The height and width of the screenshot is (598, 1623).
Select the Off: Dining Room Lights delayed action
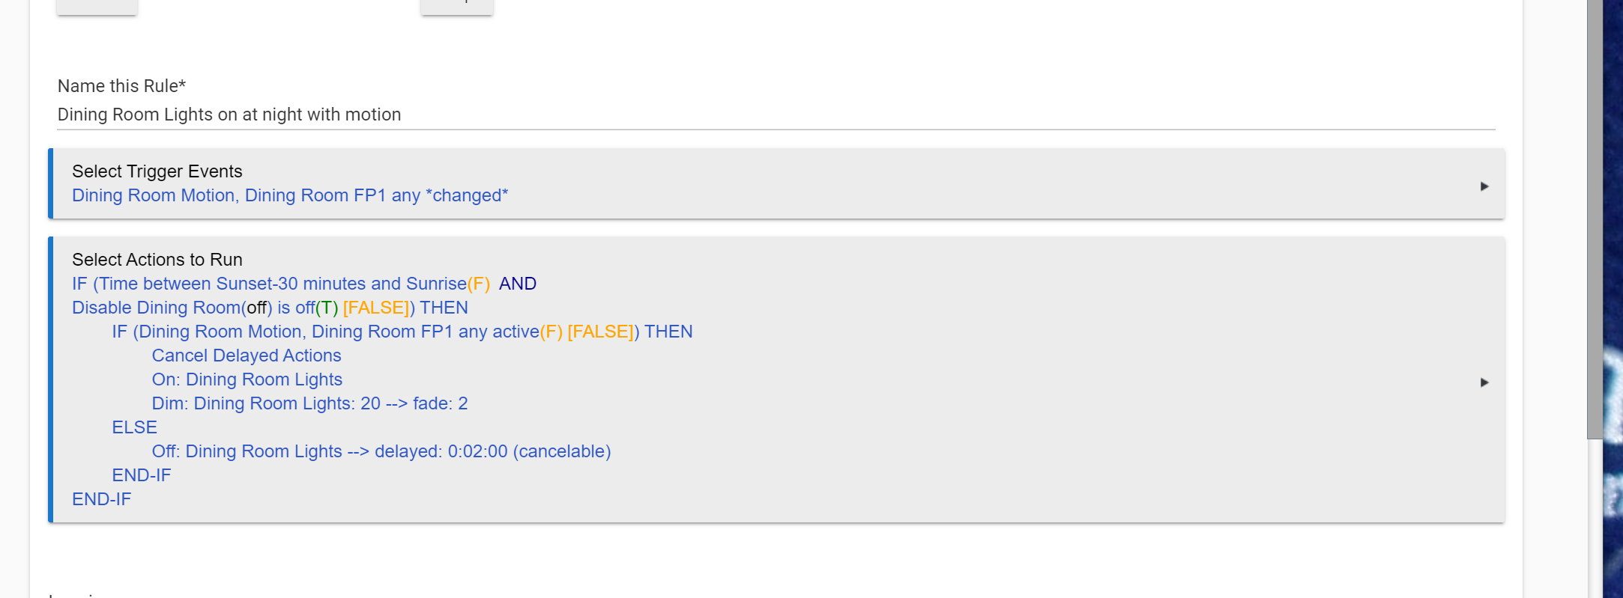point(381,451)
